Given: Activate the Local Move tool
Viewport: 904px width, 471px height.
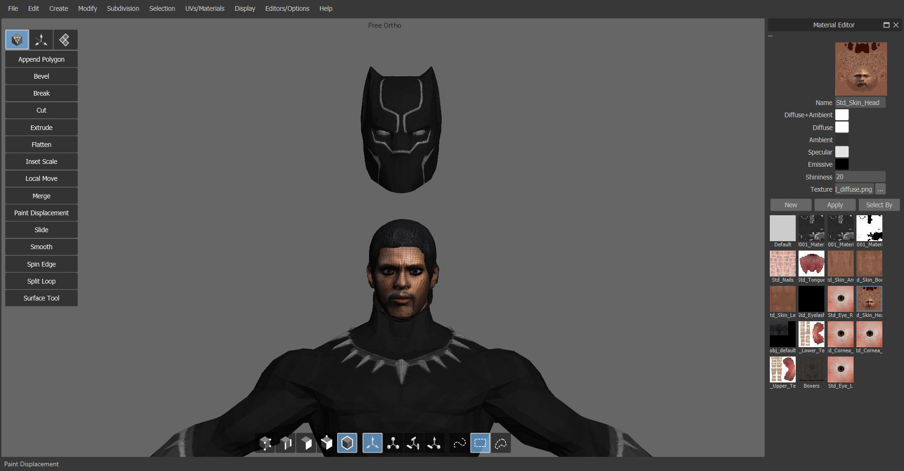Looking at the screenshot, I should pyautogui.click(x=41, y=179).
